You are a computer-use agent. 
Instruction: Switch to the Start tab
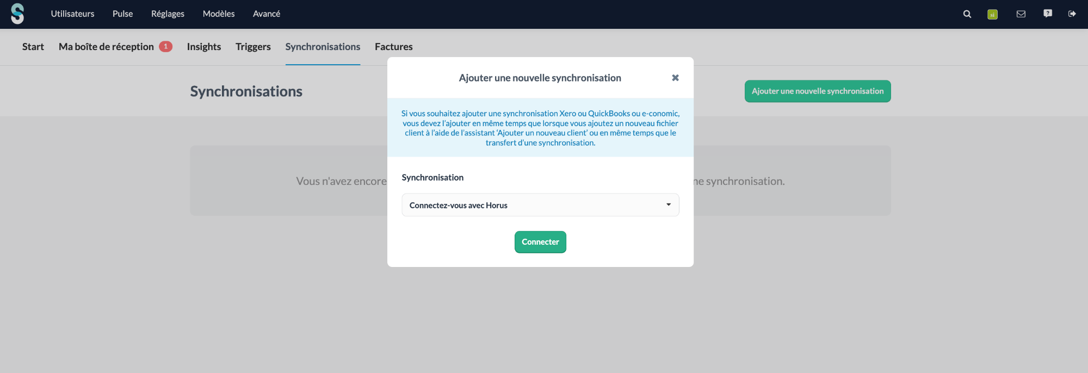[33, 47]
